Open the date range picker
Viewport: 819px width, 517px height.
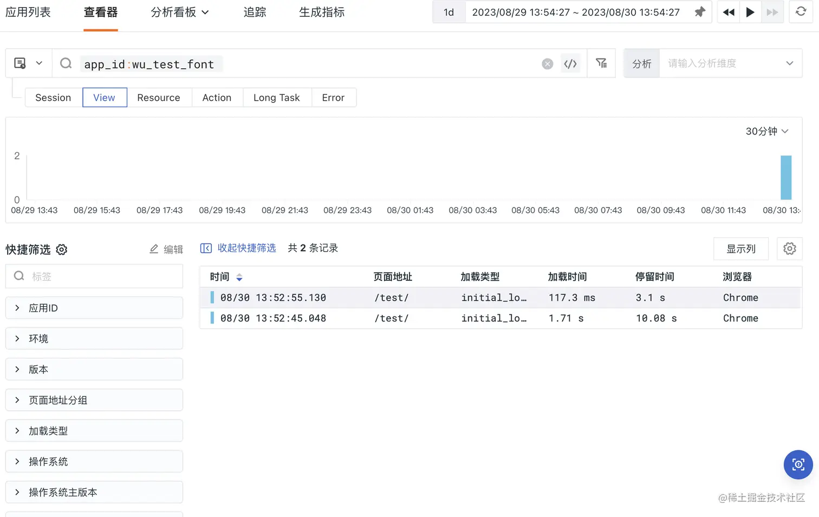pos(576,12)
